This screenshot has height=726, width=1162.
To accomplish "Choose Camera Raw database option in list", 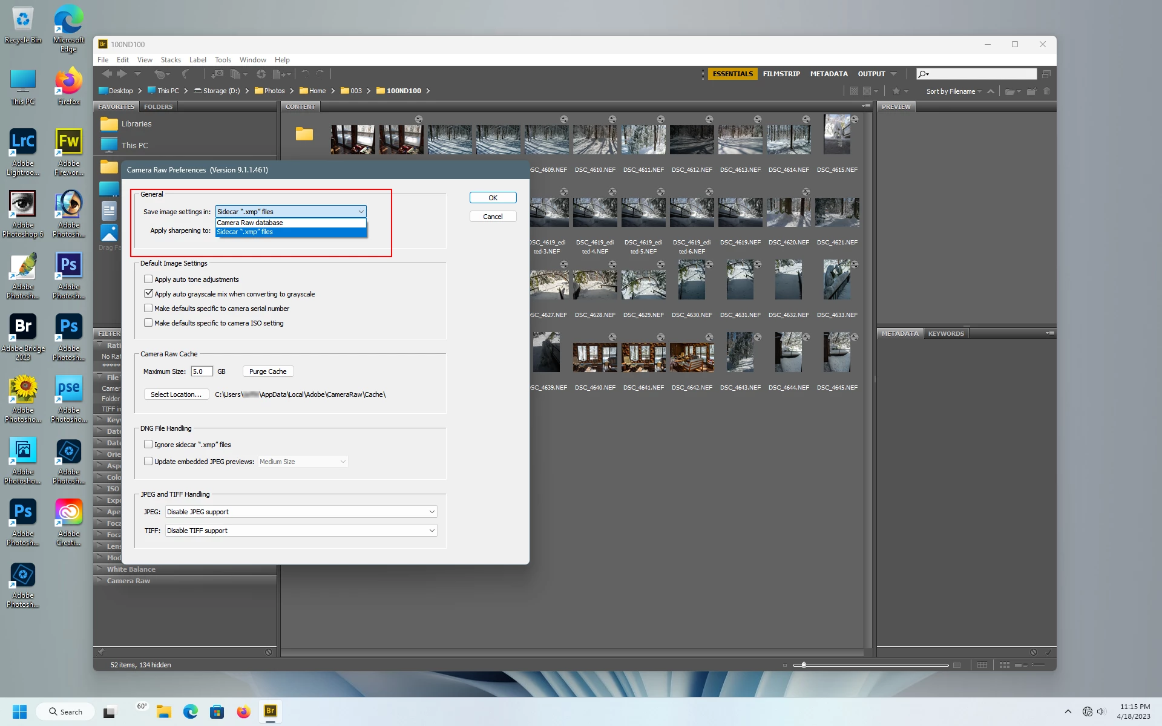I will pyautogui.click(x=250, y=223).
